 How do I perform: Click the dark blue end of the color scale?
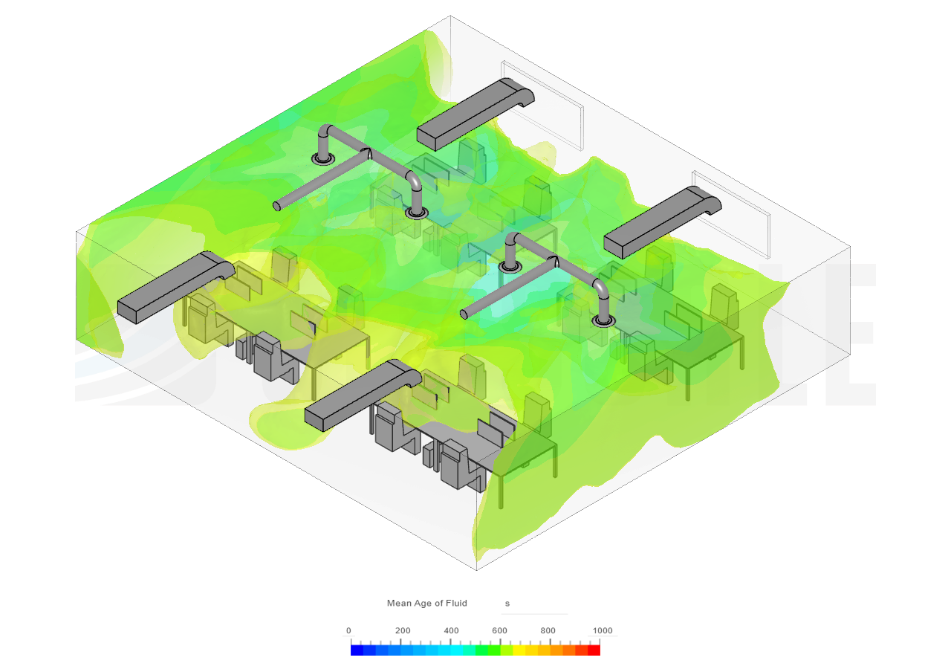click(357, 650)
